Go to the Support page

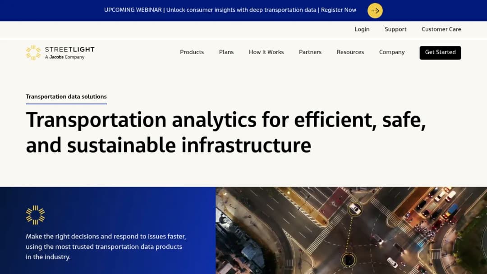395,29
